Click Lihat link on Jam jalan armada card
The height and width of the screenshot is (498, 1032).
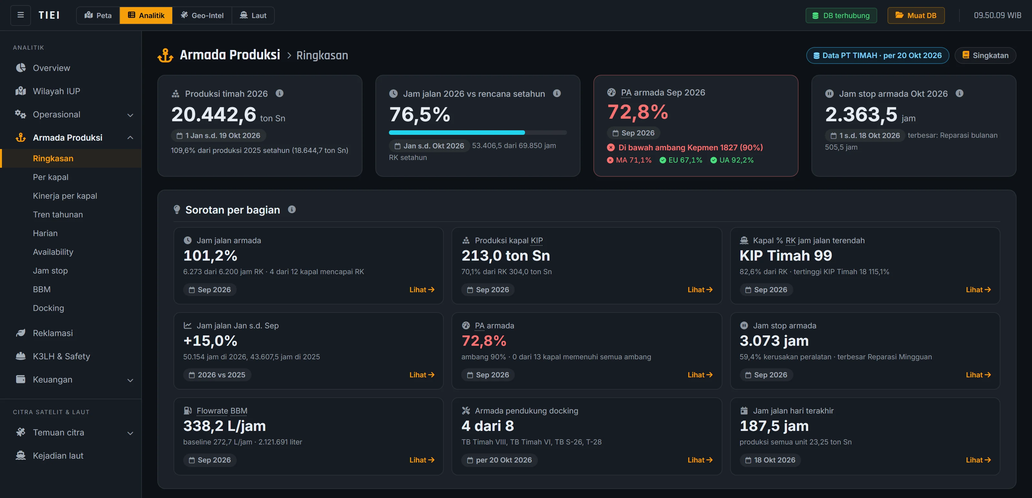pyautogui.click(x=422, y=290)
